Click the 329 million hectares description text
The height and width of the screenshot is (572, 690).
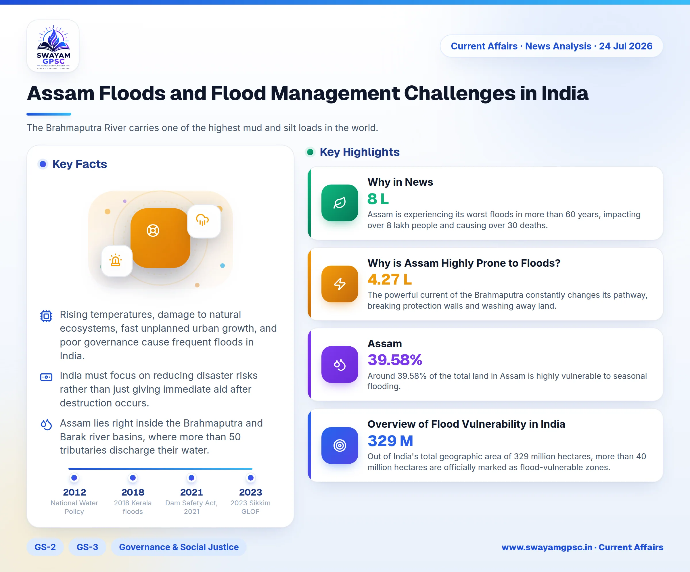pos(507,462)
